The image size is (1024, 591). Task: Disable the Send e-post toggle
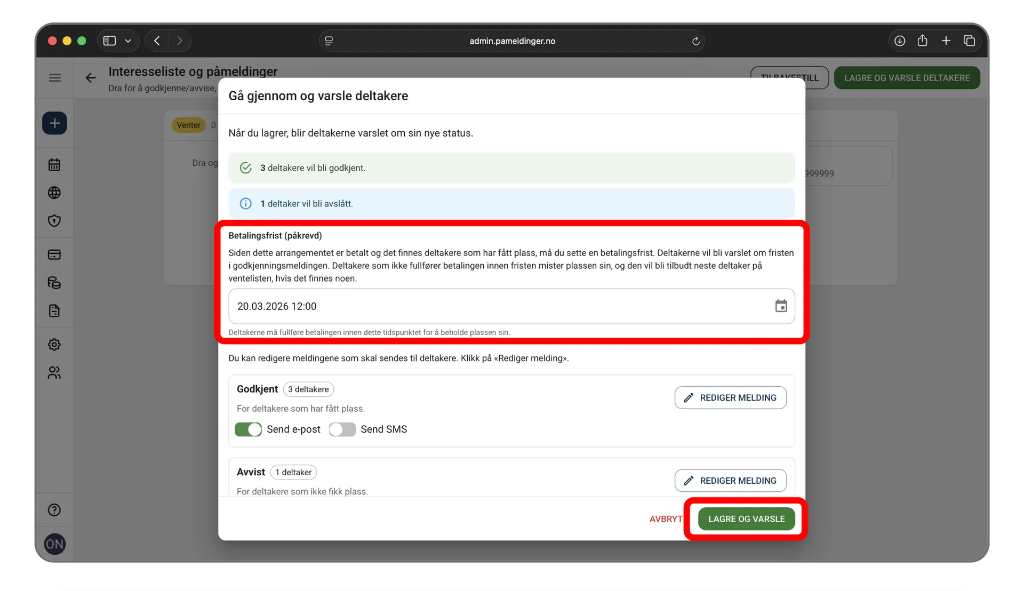248,429
